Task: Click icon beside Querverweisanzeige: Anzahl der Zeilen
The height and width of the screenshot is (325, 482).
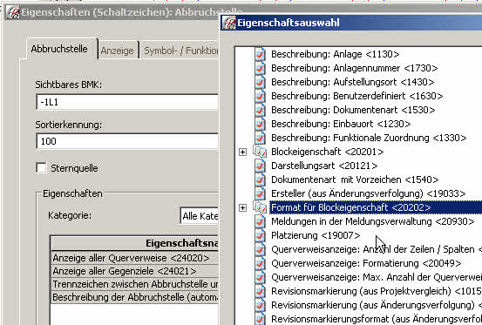Action: (x=260, y=249)
